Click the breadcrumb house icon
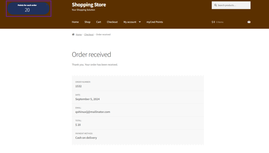Viewport: 269px width, 153px height. coord(73,34)
